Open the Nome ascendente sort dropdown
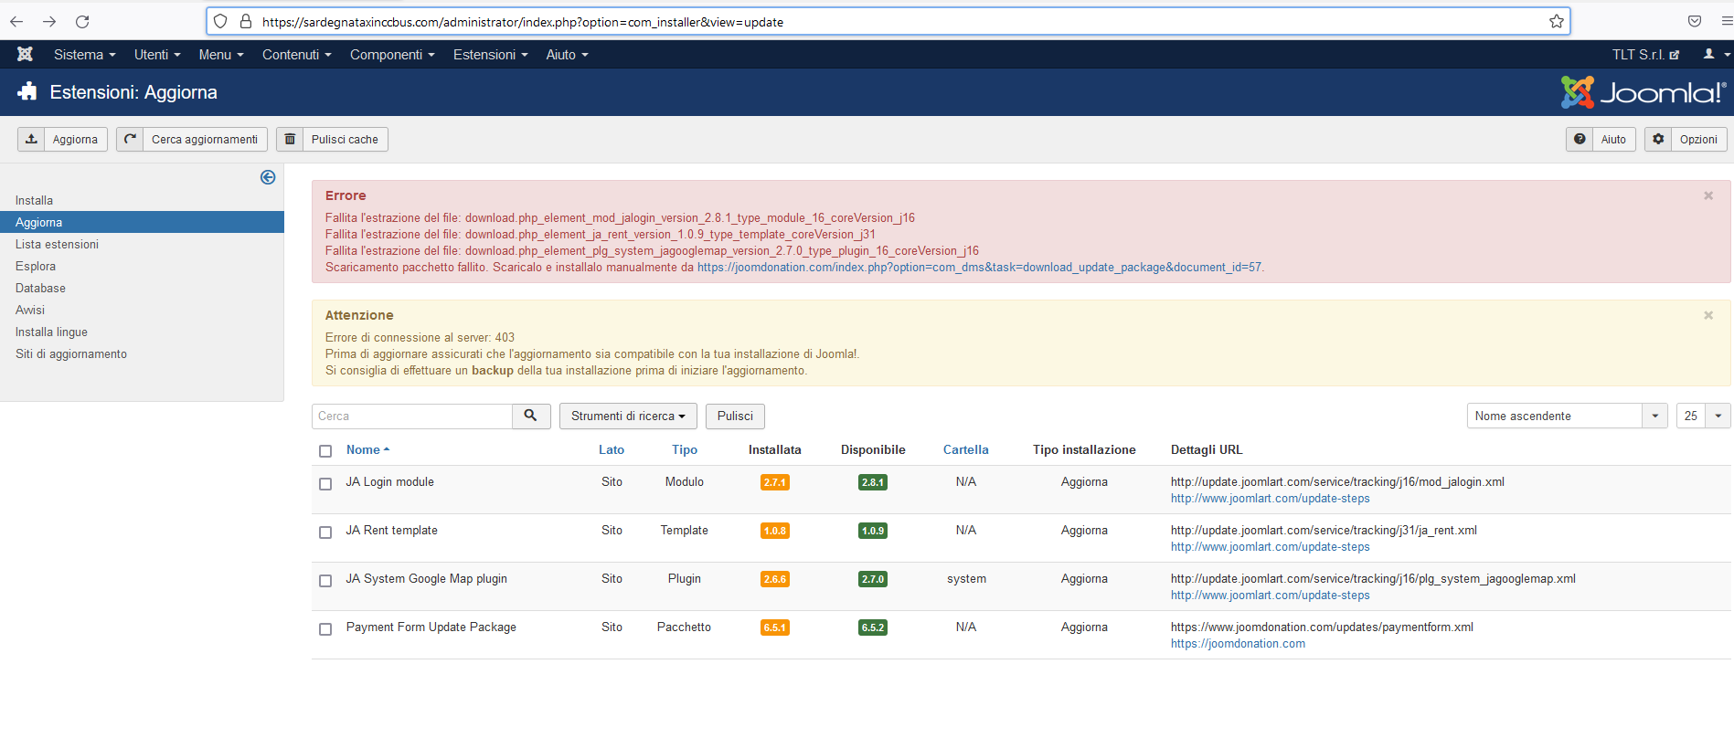Screen dimensions: 1734x738 (1566, 416)
